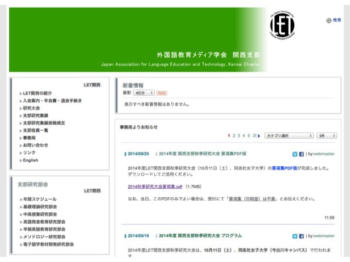Open the 年間スケジュール link
Screen dimensions: 350x262
point(39,199)
